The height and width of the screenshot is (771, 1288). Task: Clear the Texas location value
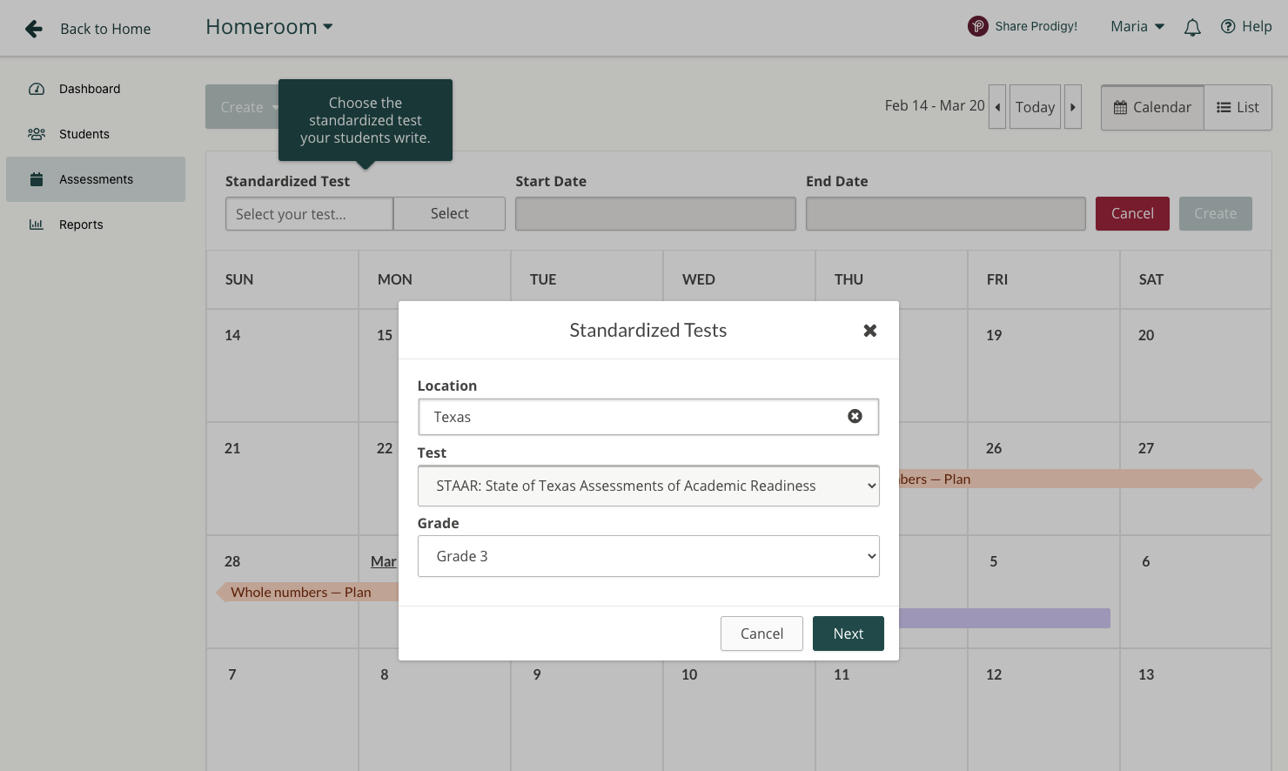(x=855, y=416)
